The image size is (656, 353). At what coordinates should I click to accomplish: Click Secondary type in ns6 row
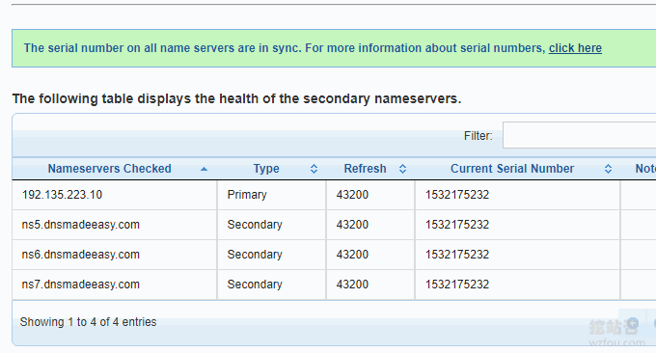pos(272,255)
